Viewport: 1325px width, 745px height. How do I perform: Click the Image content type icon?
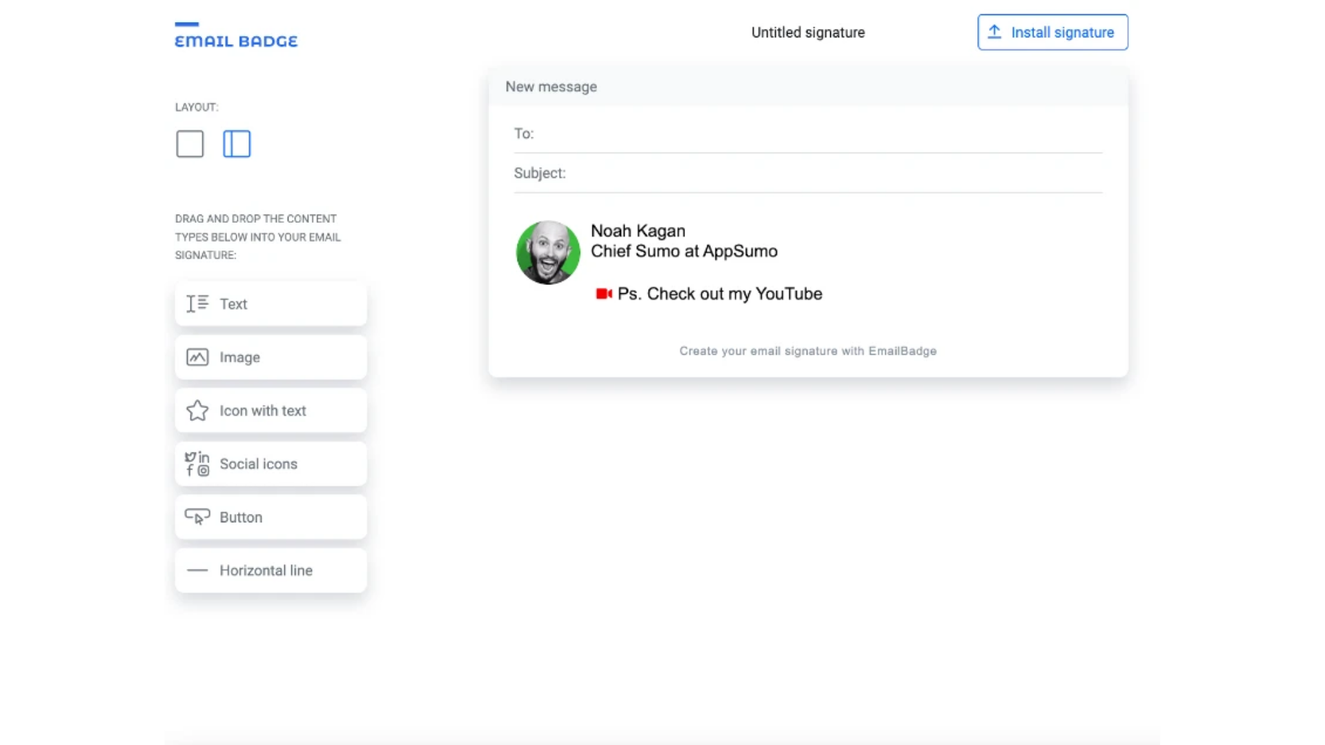tap(197, 357)
